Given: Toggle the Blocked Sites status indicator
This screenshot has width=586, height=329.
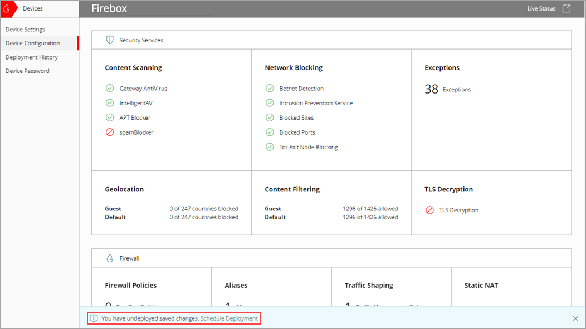Looking at the screenshot, I should 270,117.
